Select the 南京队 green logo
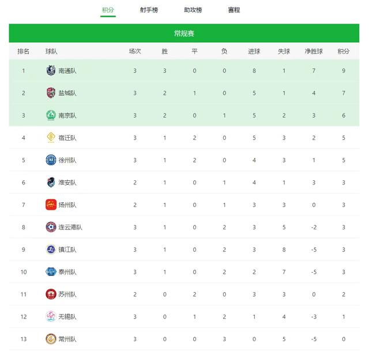The height and width of the screenshot is (359, 369). tap(51, 115)
